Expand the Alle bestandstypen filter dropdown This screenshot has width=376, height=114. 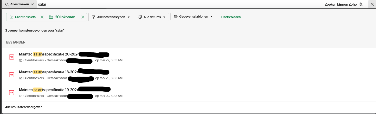tap(111, 17)
